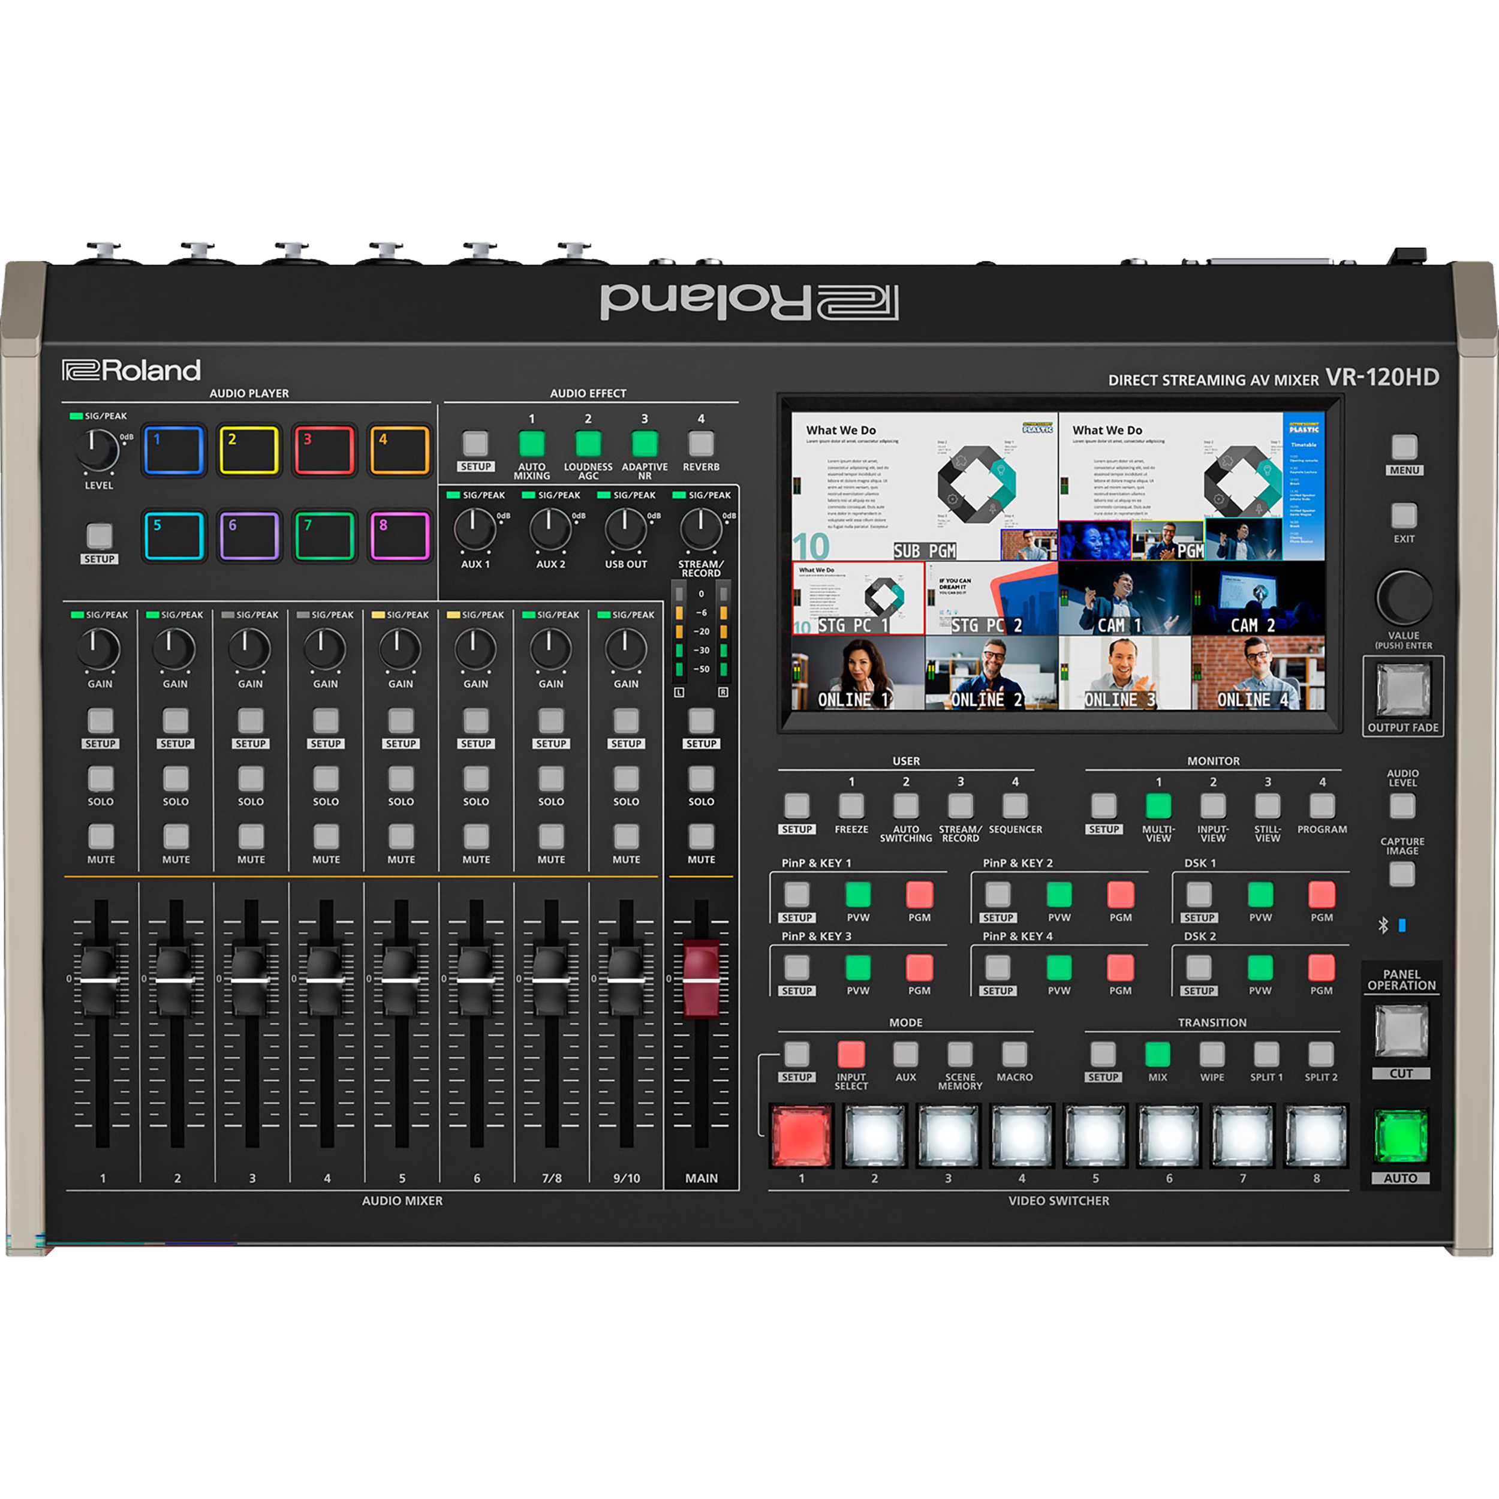Solo audio channel 2
Image resolution: width=1499 pixels, height=1499 pixels.
pyautogui.click(x=176, y=779)
